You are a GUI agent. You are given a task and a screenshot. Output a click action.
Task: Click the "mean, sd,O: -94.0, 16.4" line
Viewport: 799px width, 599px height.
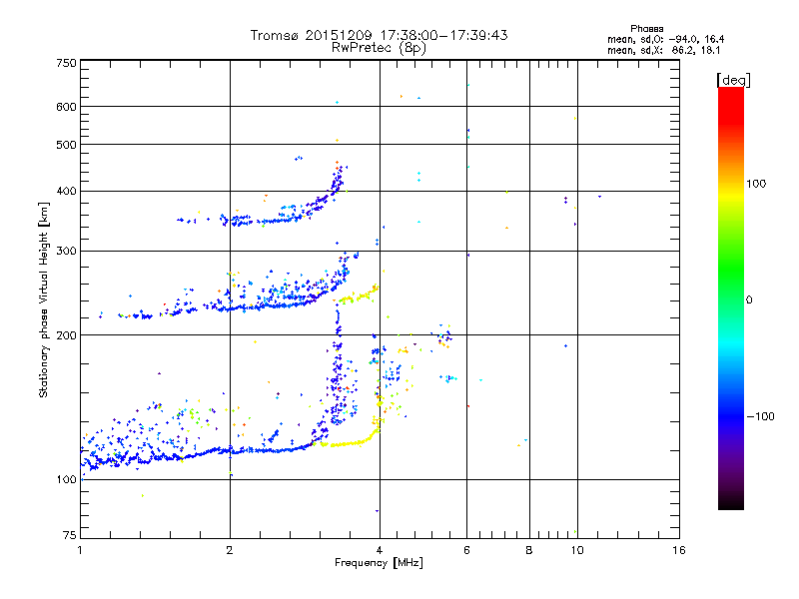665,39
